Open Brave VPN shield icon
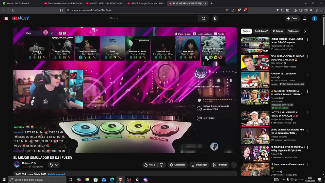The height and width of the screenshot is (183, 325). [x=316, y=10]
